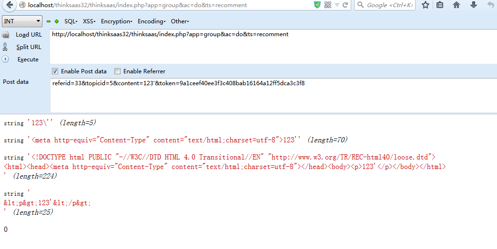Click the Execute play icon
This screenshot has height=249, width=497.
[5, 59]
